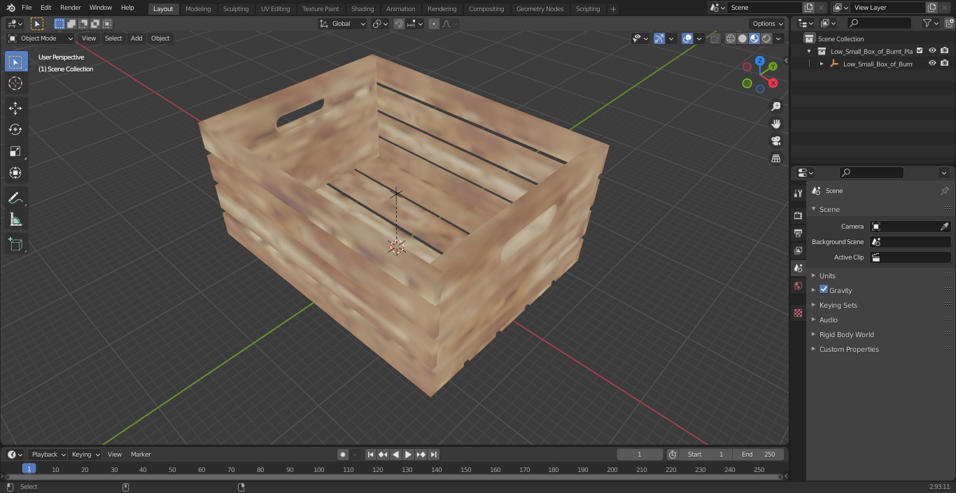Expand the Low_Small_Box object tree item

822,64
